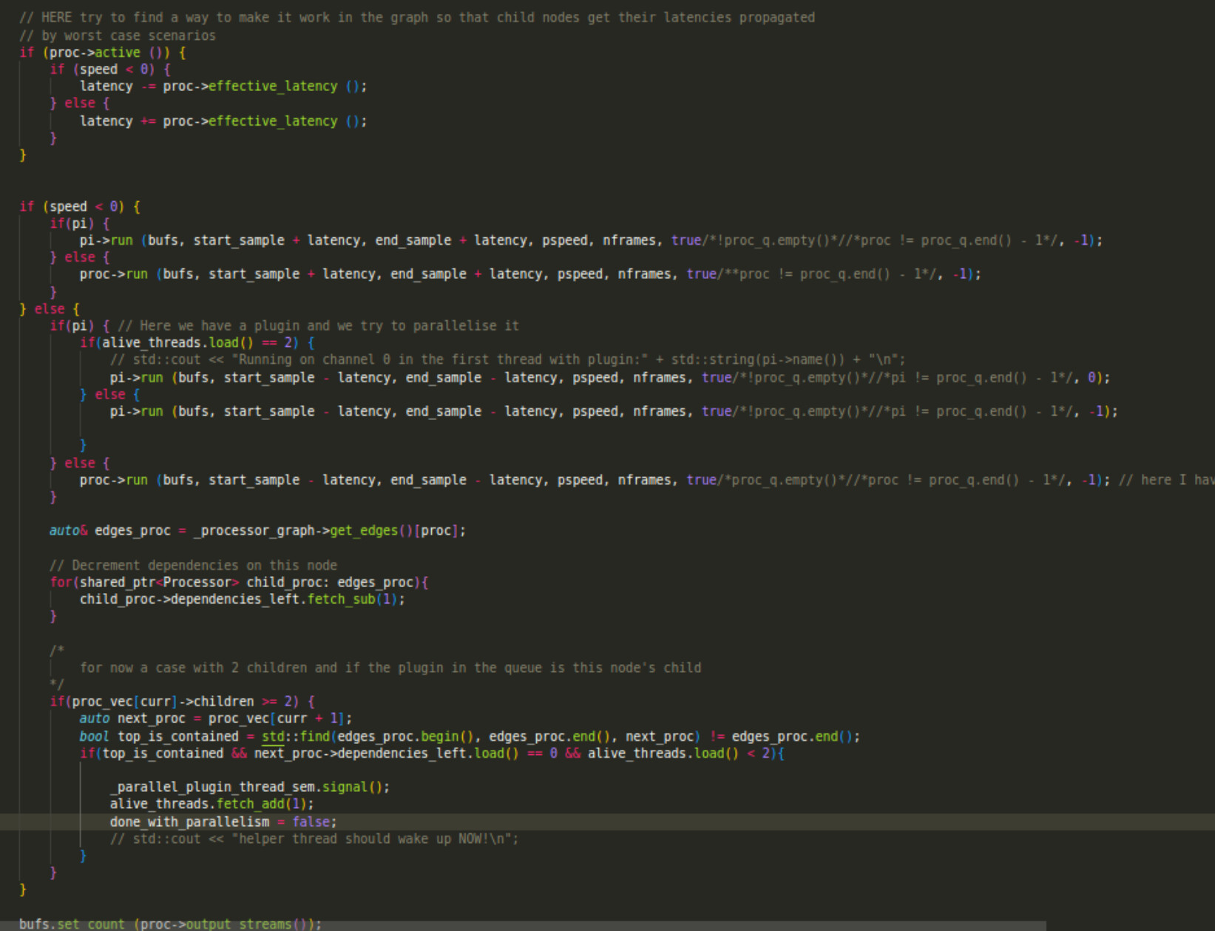Click the "latency +=" assignment line
This screenshot has width=1215, height=931.
pos(223,121)
